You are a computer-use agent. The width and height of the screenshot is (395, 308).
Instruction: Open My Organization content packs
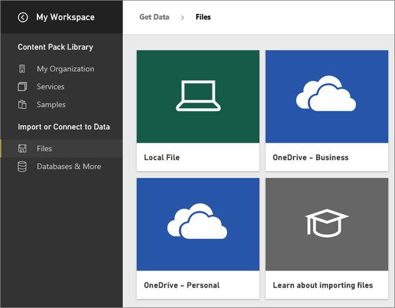tap(66, 69)
